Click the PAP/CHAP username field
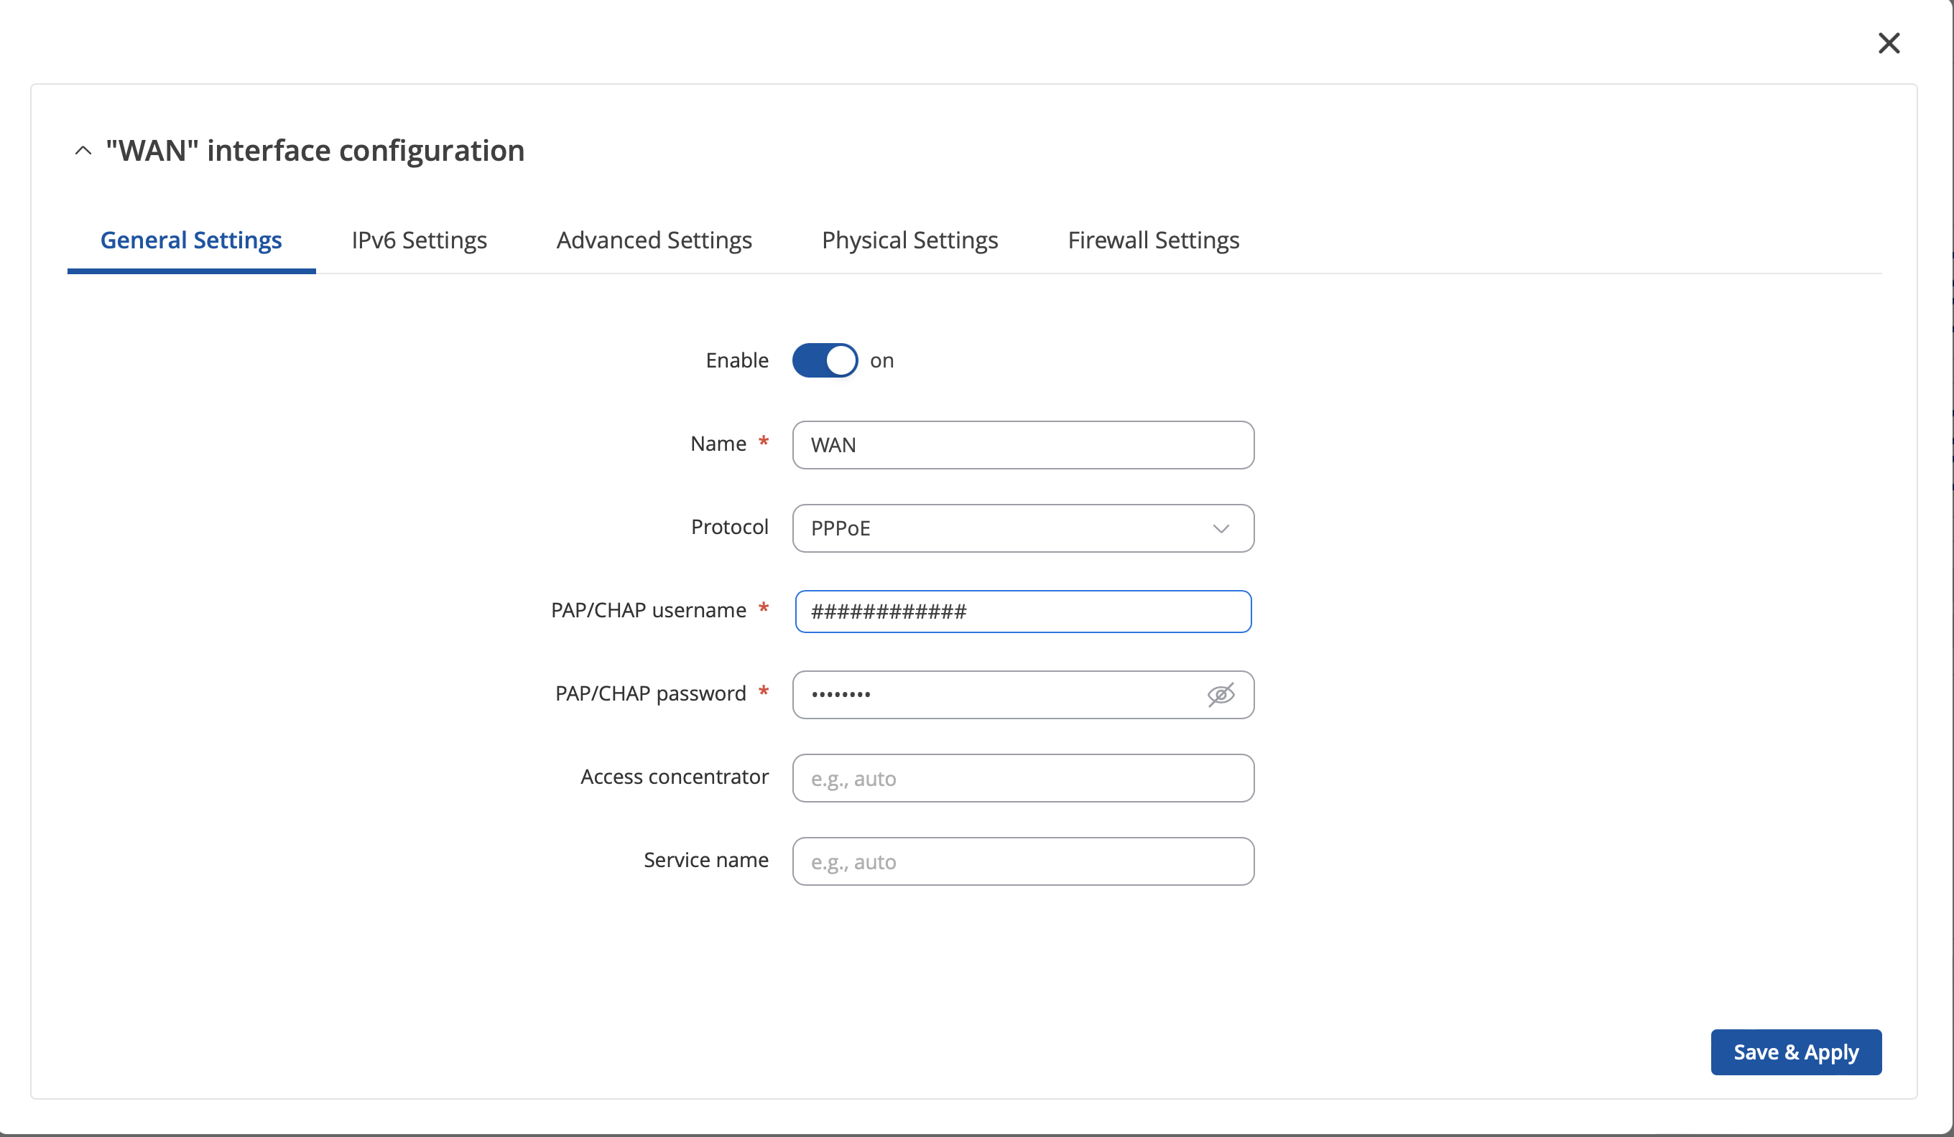The image size is (1954, 1137). [1023, 611]
